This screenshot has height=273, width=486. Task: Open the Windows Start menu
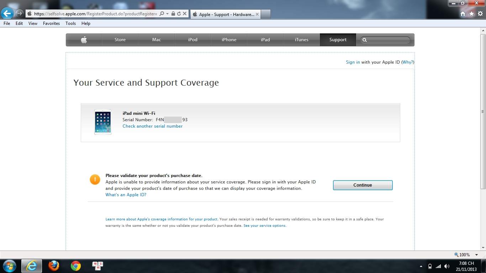click(10, 266)
